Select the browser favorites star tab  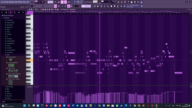pyautogui.click(x=23, y=12)
